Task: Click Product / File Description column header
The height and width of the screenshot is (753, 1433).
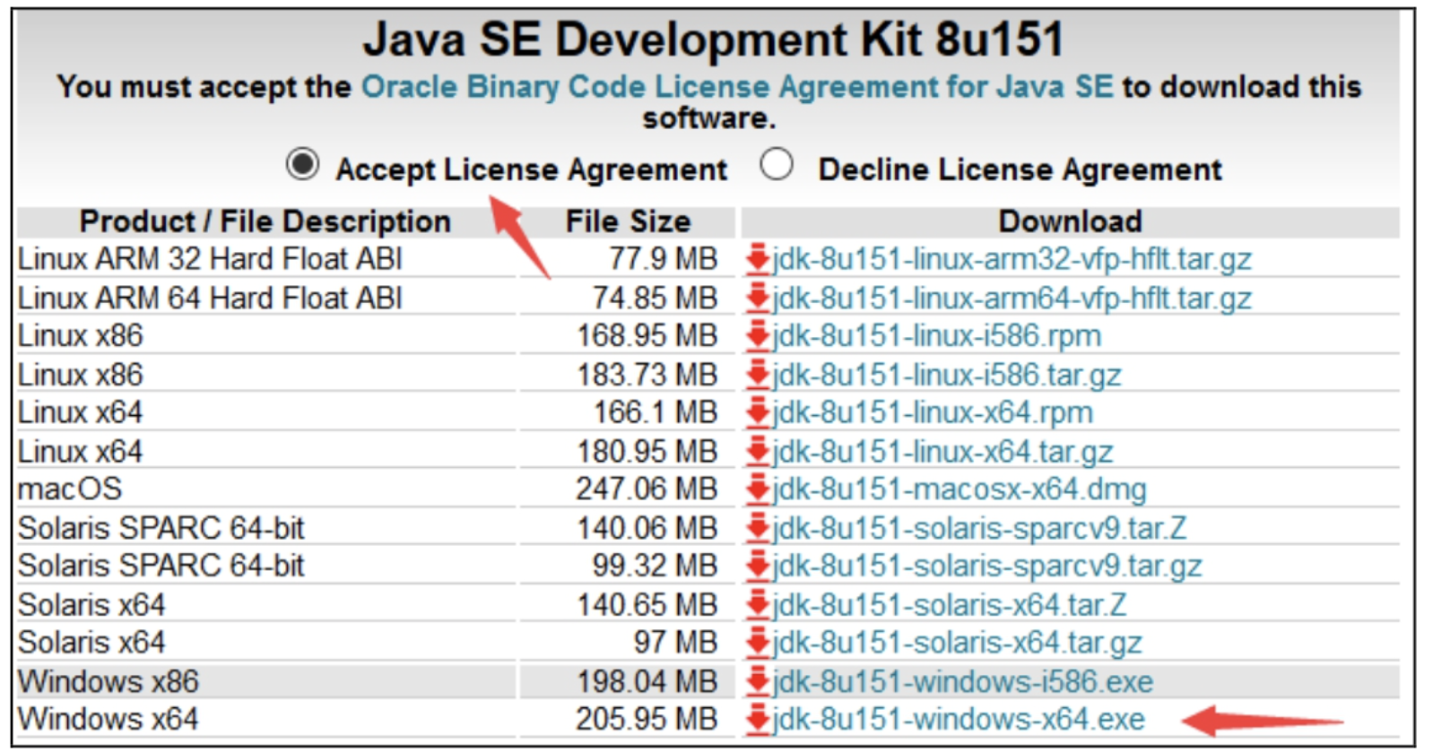Action: coord(265,221)
